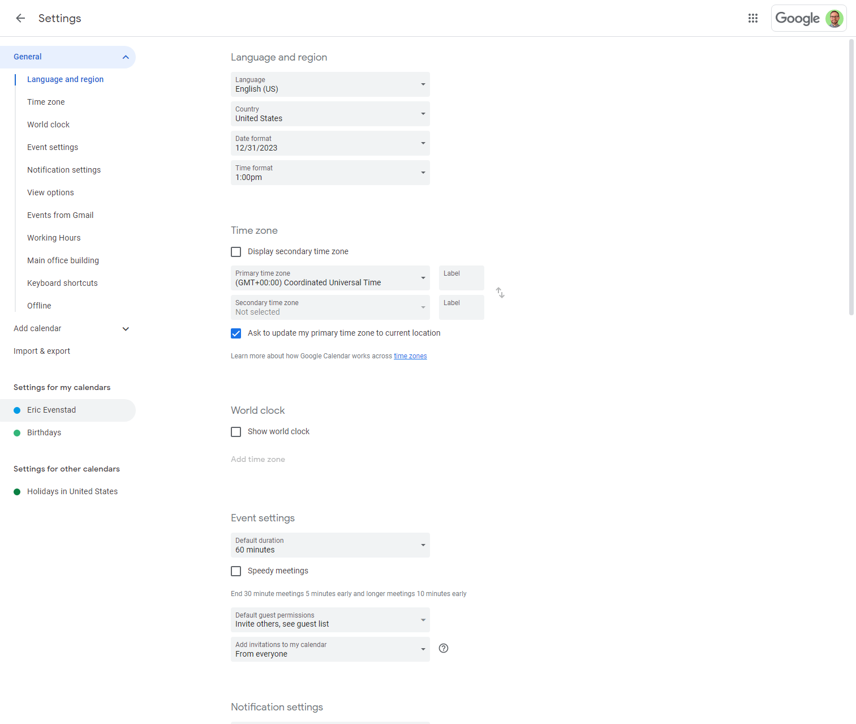Open Notification settings from sidebar
The width and height of the screenshot is (856, 724).
point(64,170)
